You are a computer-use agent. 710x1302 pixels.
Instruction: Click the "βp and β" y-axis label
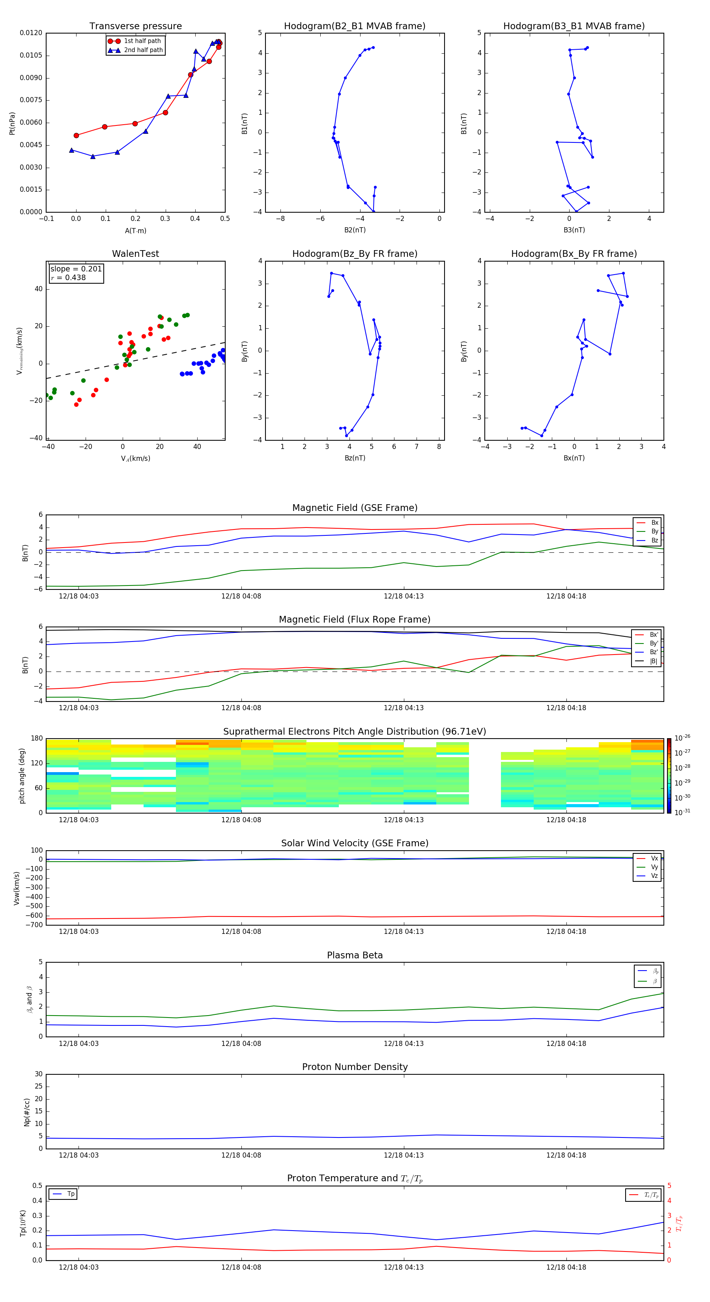[x=29, y=999]
